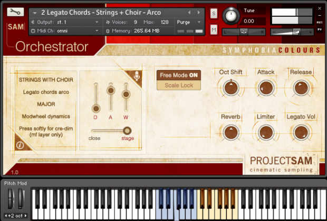Click the A microphone fader
Image resolution: width=327 pixels, height=221 pixels.
(111, 91)
